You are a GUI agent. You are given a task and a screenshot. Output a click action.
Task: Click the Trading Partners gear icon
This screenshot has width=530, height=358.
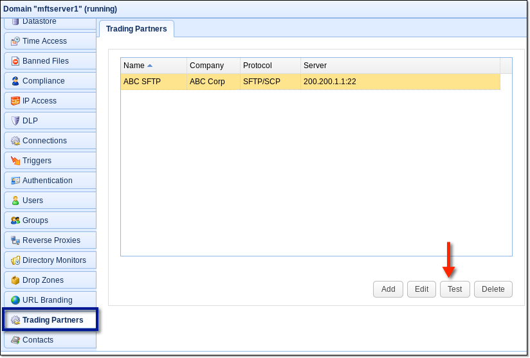click(x=15, y=320)
